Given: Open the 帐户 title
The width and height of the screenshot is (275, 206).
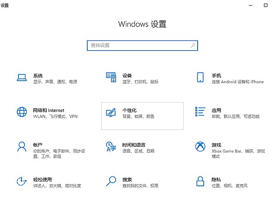Looking at the screenshot, I should 38,145.
